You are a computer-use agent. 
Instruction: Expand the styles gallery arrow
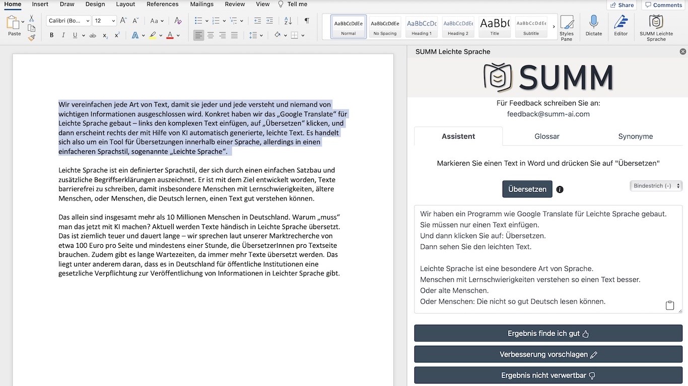click(x=554, y=27)
